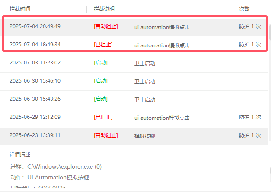The width and height of the screenshot is (271, 192).
Task: Click the 进程 explorer.exe path line
Action: pyautogui.click(x=56, y=166)
